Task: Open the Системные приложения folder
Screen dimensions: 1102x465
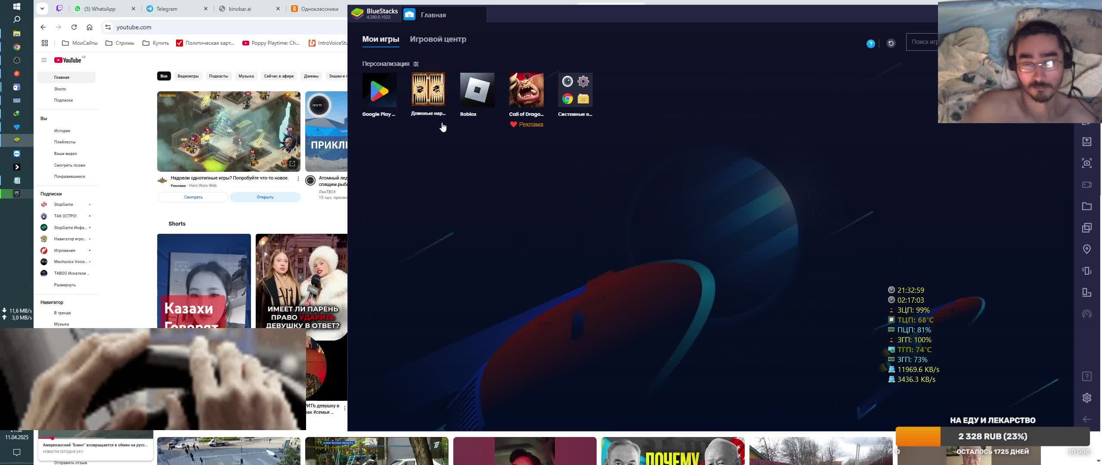Action: (575, 90)
